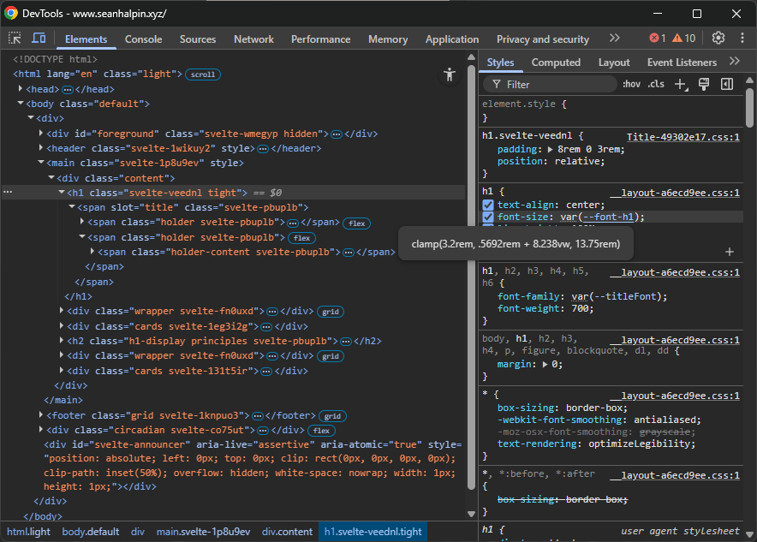The width and height of the screenshot is (757, 542).
Task: Toggle the :hov element state panel
Action: [x=631, y=84]
